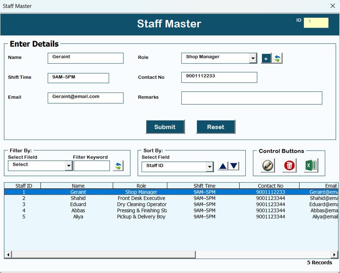Image resolution: width=340 pixels, height=273 pixels.
Task: Click the horizontal scrollbar right arrow
Action: point(334,254)
